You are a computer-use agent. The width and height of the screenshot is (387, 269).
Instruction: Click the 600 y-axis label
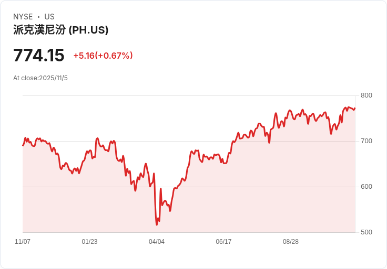(366, 187)
